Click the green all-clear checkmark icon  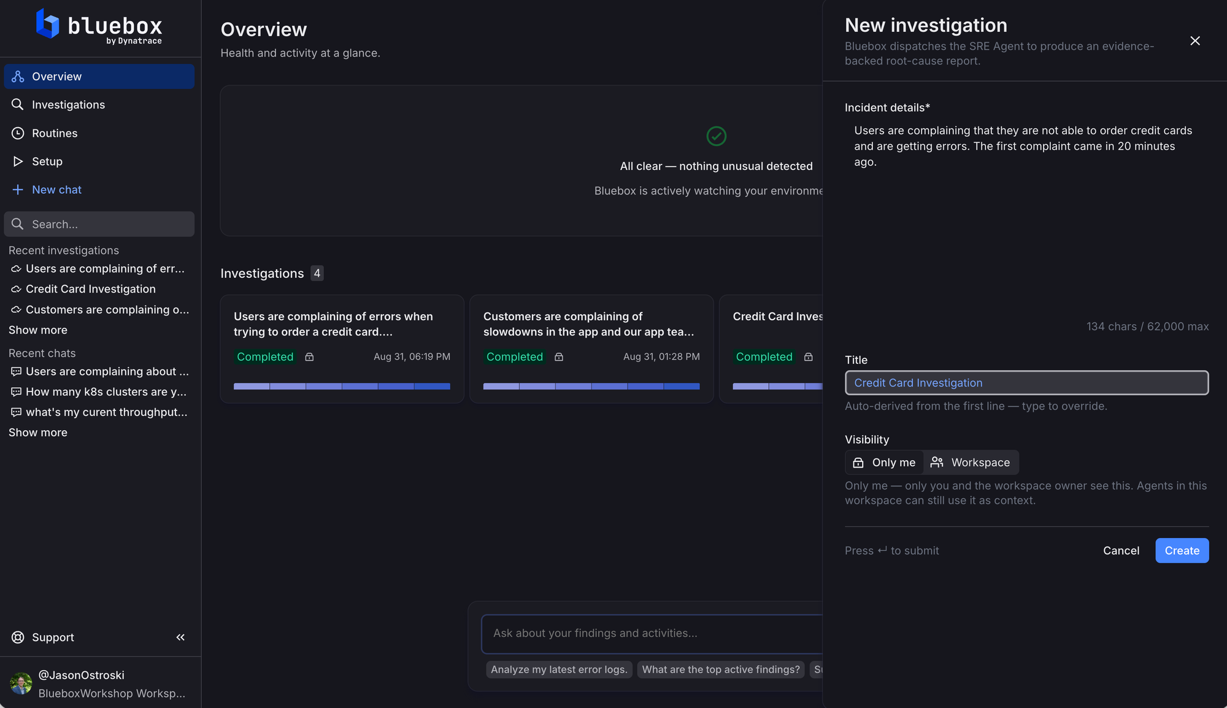[716, 136]
